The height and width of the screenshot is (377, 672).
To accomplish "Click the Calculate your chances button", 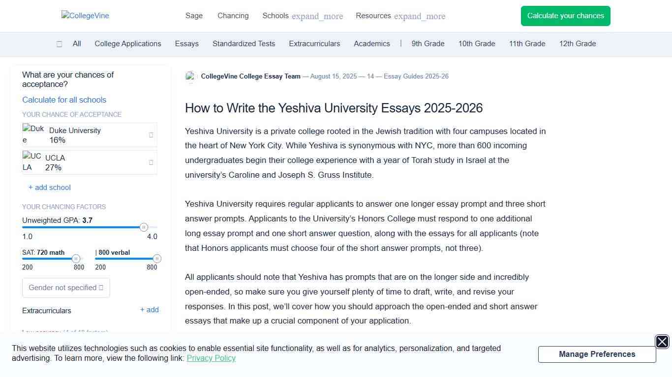I will pos(565,16).
